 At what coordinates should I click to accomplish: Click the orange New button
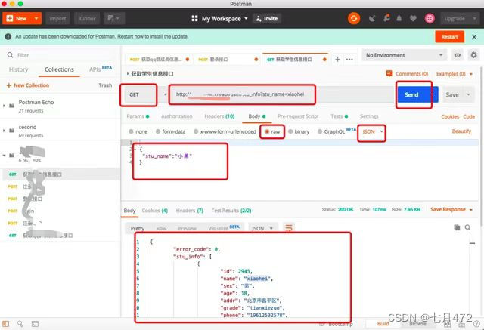[x=17, y=18]
